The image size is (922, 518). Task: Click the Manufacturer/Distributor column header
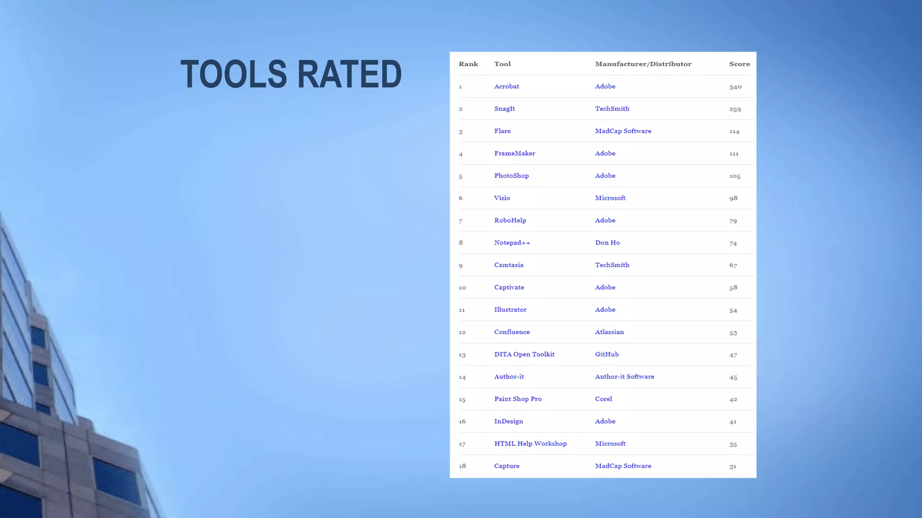click(x=643, y=64)
